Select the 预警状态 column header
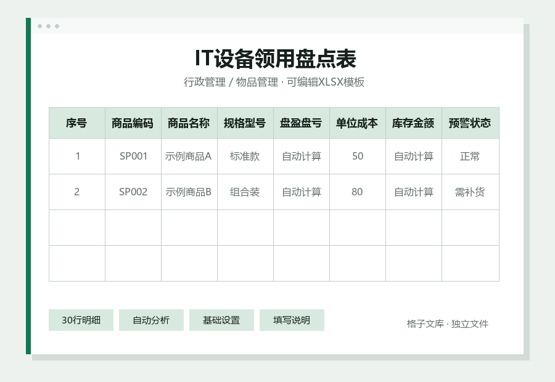Viewport: 555px width, 382px height. tap(471, 123)
